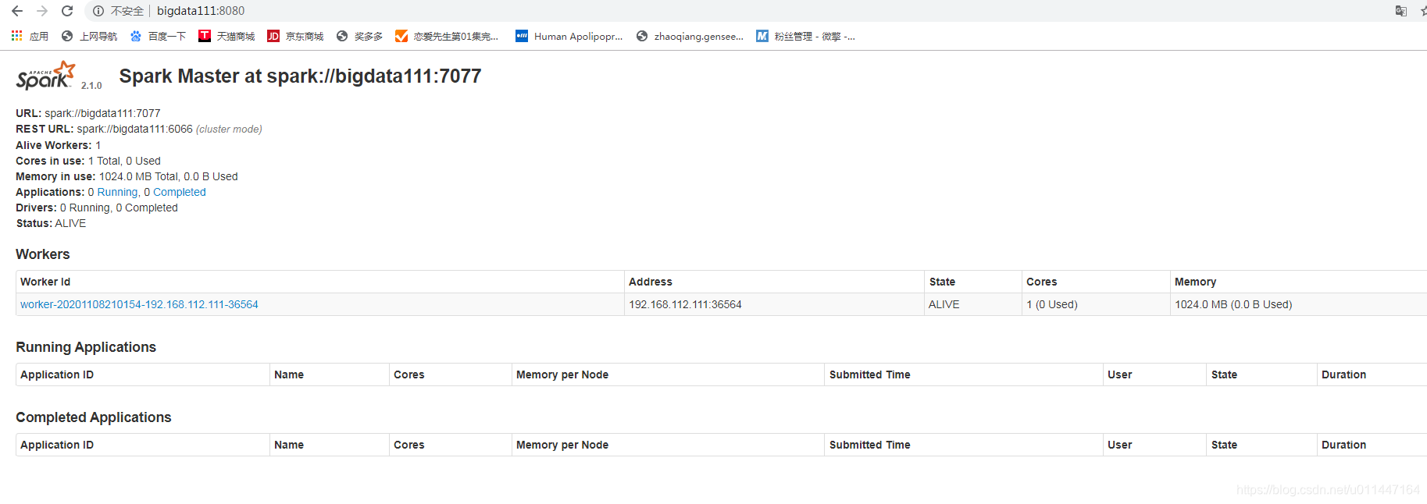The image size is (1427, 504).
Task: Click the not-secure site info icon
Action: coord(98,11)
